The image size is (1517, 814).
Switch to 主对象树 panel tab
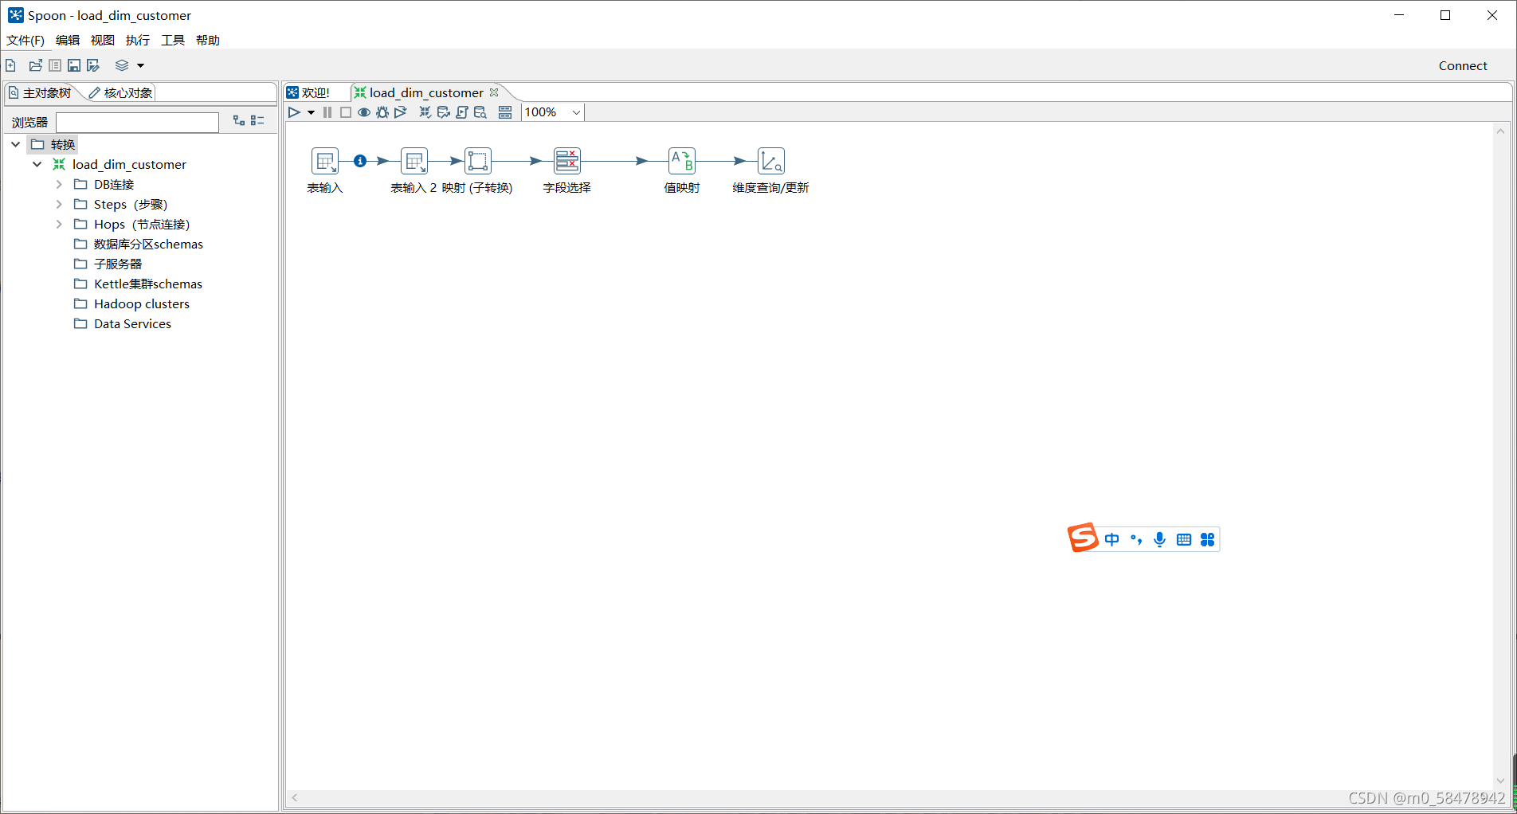(x=40, y=92)
